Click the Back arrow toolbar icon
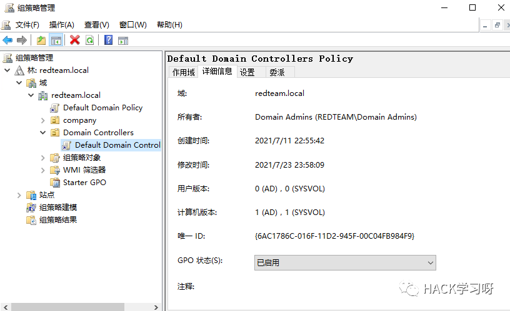The height and width of the screenshot is (311, 510). pyautogui.click(x=7, y=40)
